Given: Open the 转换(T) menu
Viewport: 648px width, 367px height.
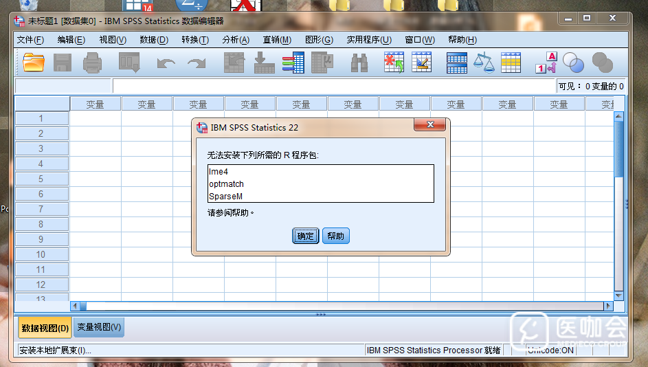Looking at the screenshot, I should tap(194, 40).
